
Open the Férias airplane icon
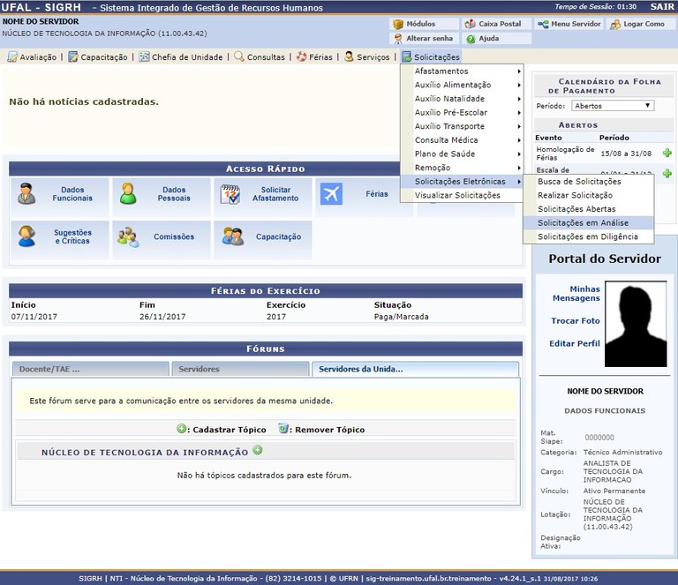coord(332,194)
